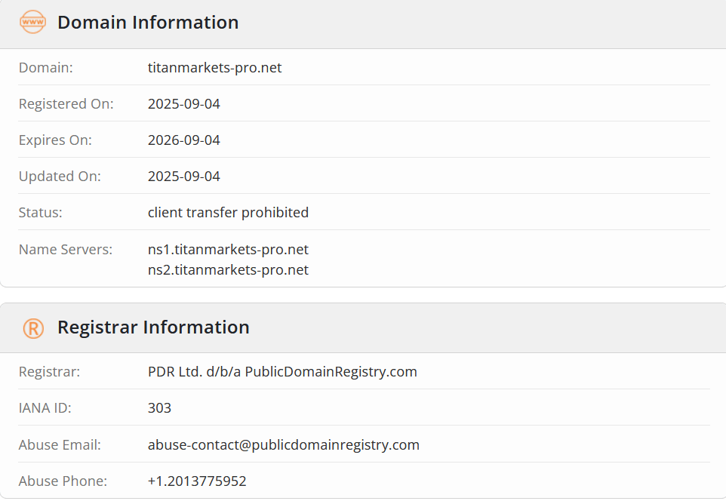Viewport: 726px width, 501px height.
Task: Click the ns1.titanmarkets-pro.net name server
Action: coord(228,249)
